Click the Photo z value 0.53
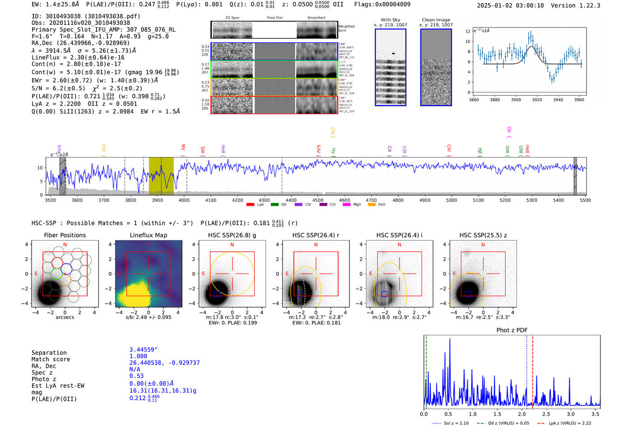This screenshot has height=430, width=632. [136, 376]
